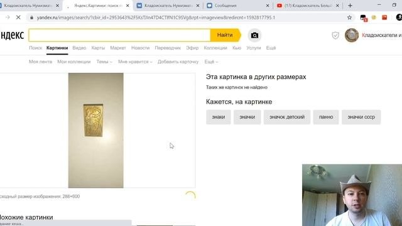Click the панно tag button
The image size is (402, 226).
[x=326, y=117]
